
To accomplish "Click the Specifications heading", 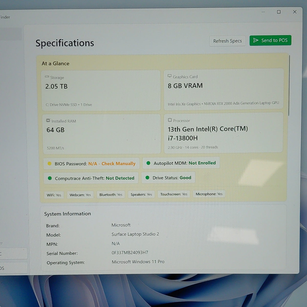I will tap(65, 43).
